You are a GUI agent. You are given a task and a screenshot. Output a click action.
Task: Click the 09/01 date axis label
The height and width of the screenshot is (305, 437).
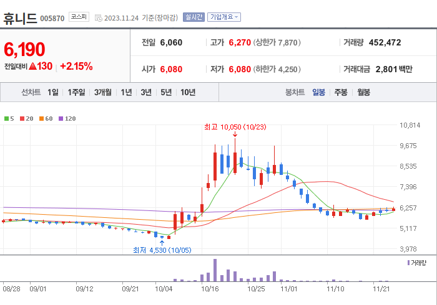(x=38, y=289)
